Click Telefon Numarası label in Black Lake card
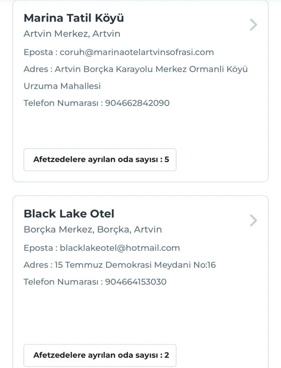The width and height of the screenshot is (281, 368). point(61,282)
